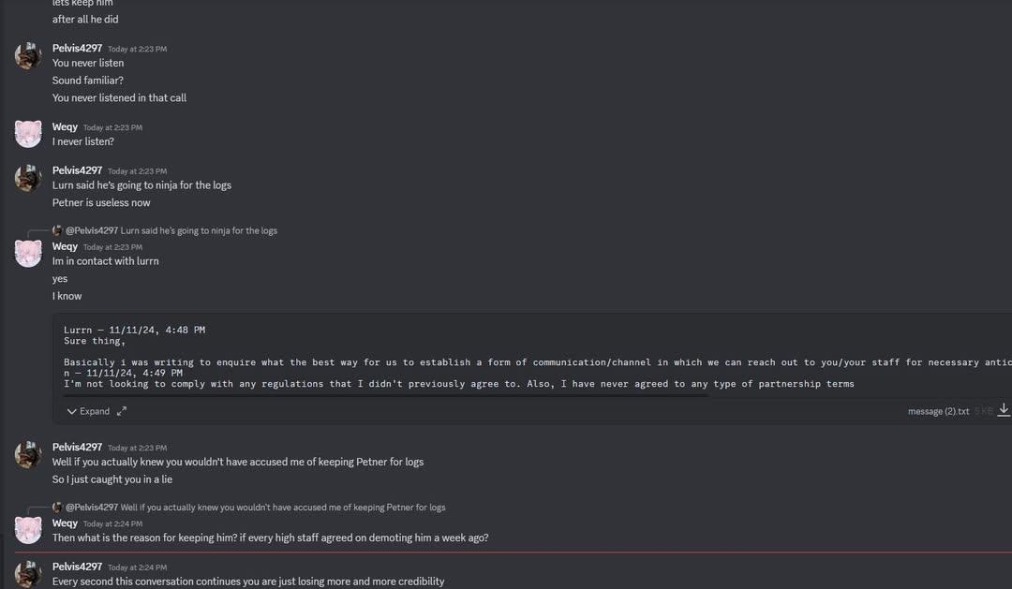Viewport: 1012px width, 589px height.
Task: Download the message (2).txt attachment
Action: tap(1004, 410)
